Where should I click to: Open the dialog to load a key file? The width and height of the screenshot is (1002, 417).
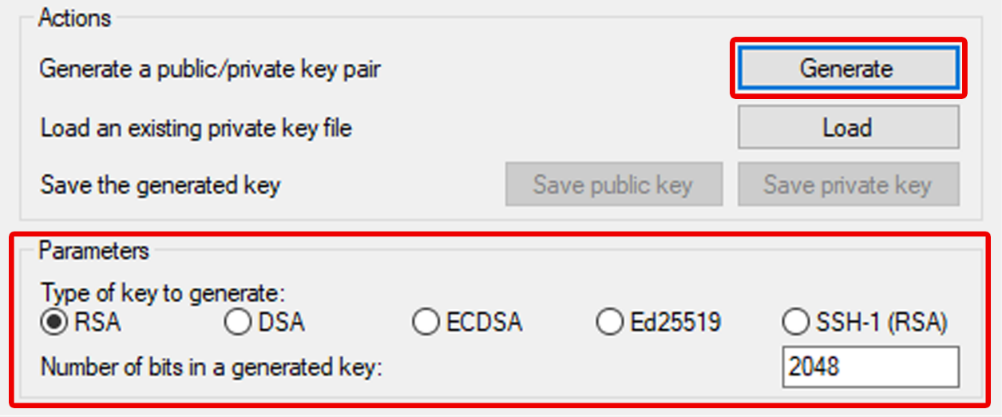[x=847, y=128]
